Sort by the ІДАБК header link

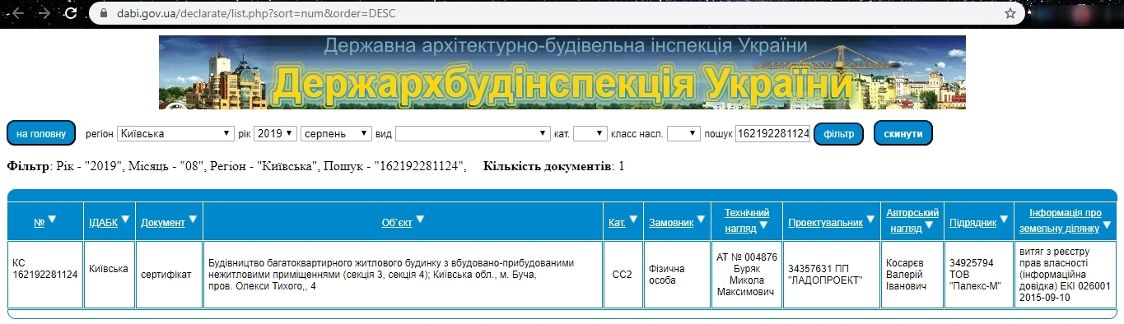103,222
